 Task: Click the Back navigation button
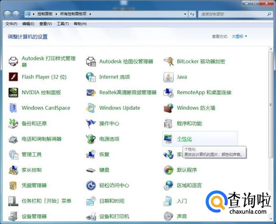tap(7, 14)
